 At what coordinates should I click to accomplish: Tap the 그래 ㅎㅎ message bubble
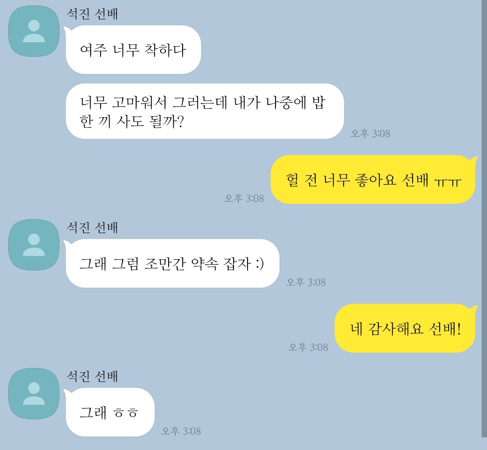[109, 412]
